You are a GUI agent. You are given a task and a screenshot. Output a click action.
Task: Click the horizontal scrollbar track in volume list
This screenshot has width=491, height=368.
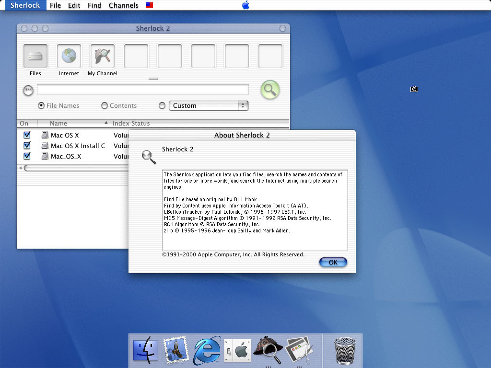pyautogui.click(x=76, y=168)
